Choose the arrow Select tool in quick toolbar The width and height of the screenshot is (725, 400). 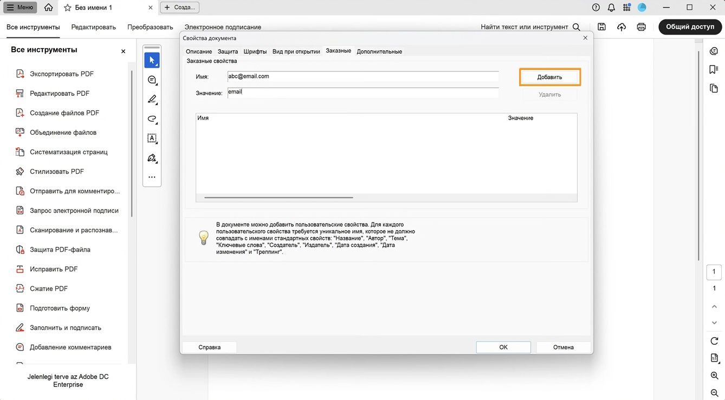coord(152,60)
